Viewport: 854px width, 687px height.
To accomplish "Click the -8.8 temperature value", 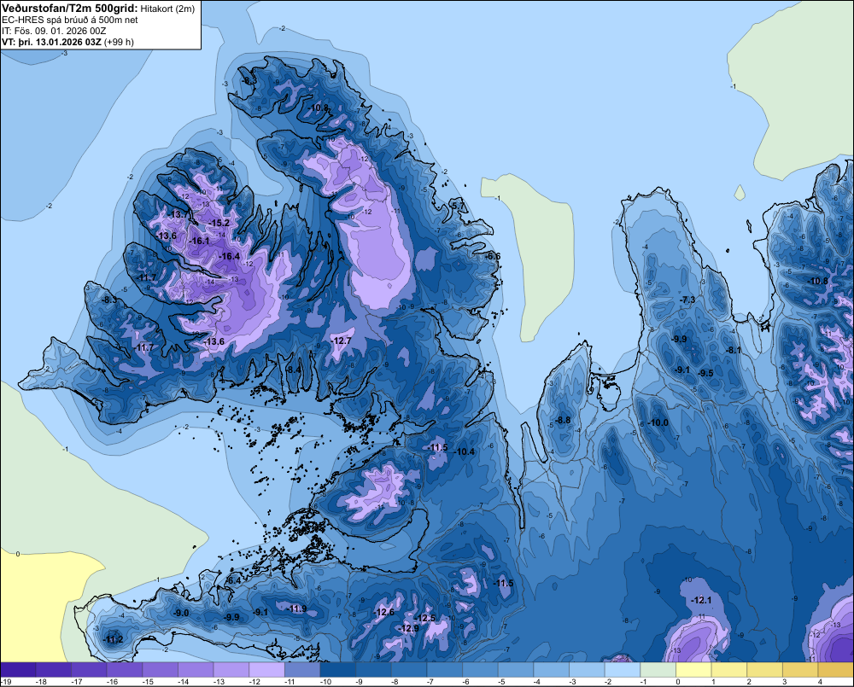I will click(563, 420).
